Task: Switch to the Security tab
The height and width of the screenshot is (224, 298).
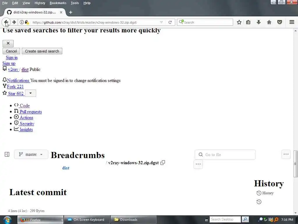Action: [27, 124]
